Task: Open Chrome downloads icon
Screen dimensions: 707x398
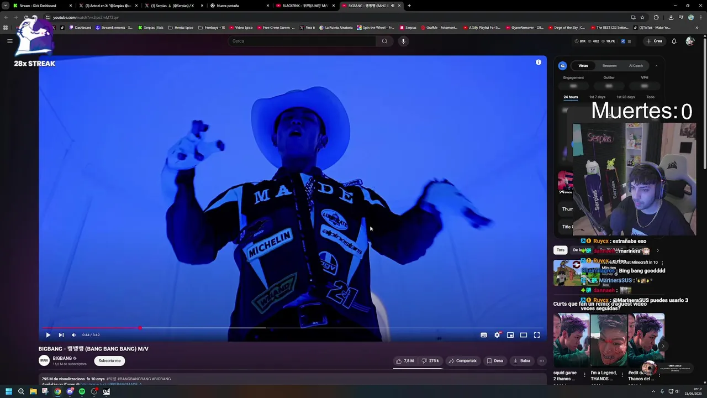Action: [x=671, y=17]
